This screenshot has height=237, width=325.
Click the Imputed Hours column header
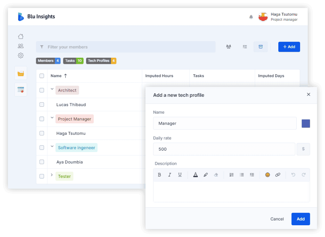pos(159,76)
